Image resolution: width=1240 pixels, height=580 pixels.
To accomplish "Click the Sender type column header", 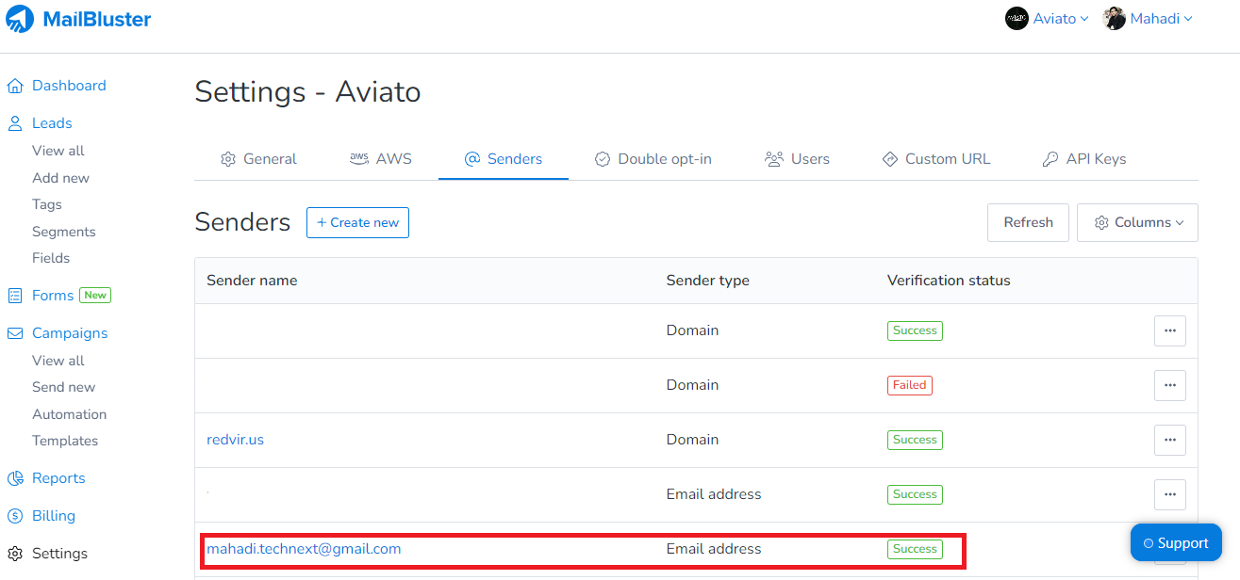I will (708, 281).
